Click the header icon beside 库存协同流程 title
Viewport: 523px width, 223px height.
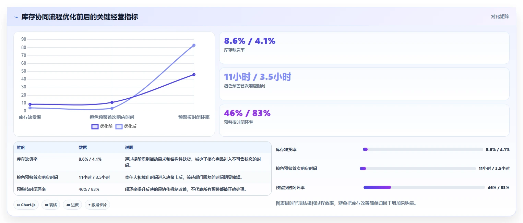tap(16, 17)
